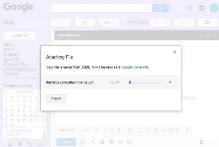Open the Spam folder

pyautogui.click(x=11, y=59)
